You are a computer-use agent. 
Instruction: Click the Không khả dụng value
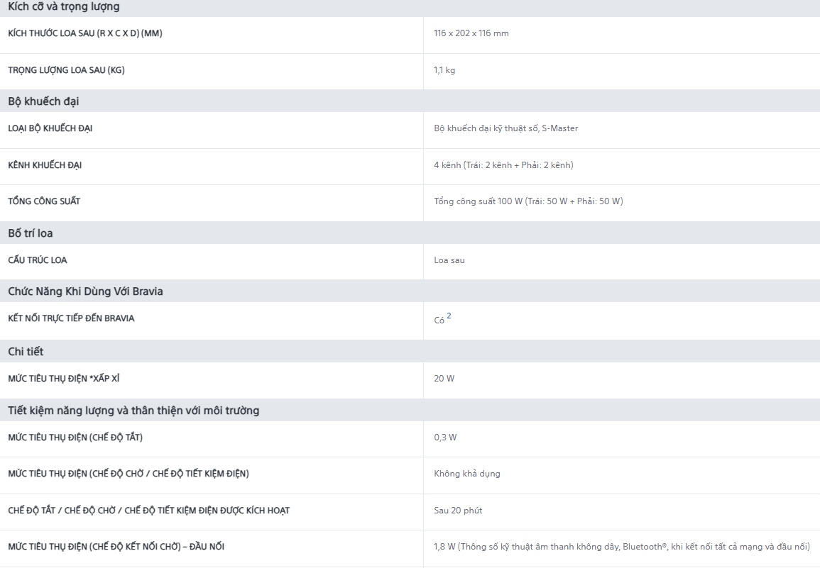pos(467,474)
